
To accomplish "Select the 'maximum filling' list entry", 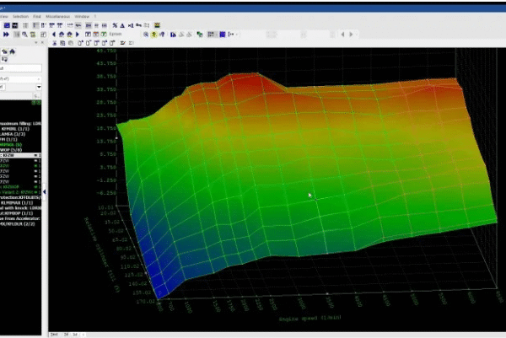I will (x=20, y=124).
